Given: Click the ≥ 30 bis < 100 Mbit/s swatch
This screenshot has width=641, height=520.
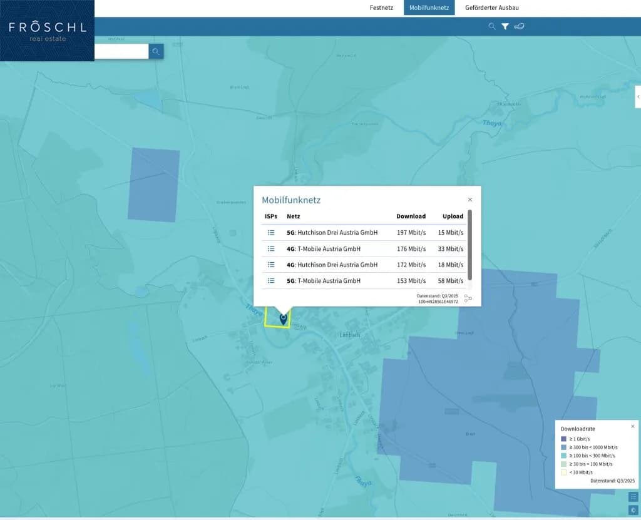Looking at the screenshot, I should (x=564, y=464).
